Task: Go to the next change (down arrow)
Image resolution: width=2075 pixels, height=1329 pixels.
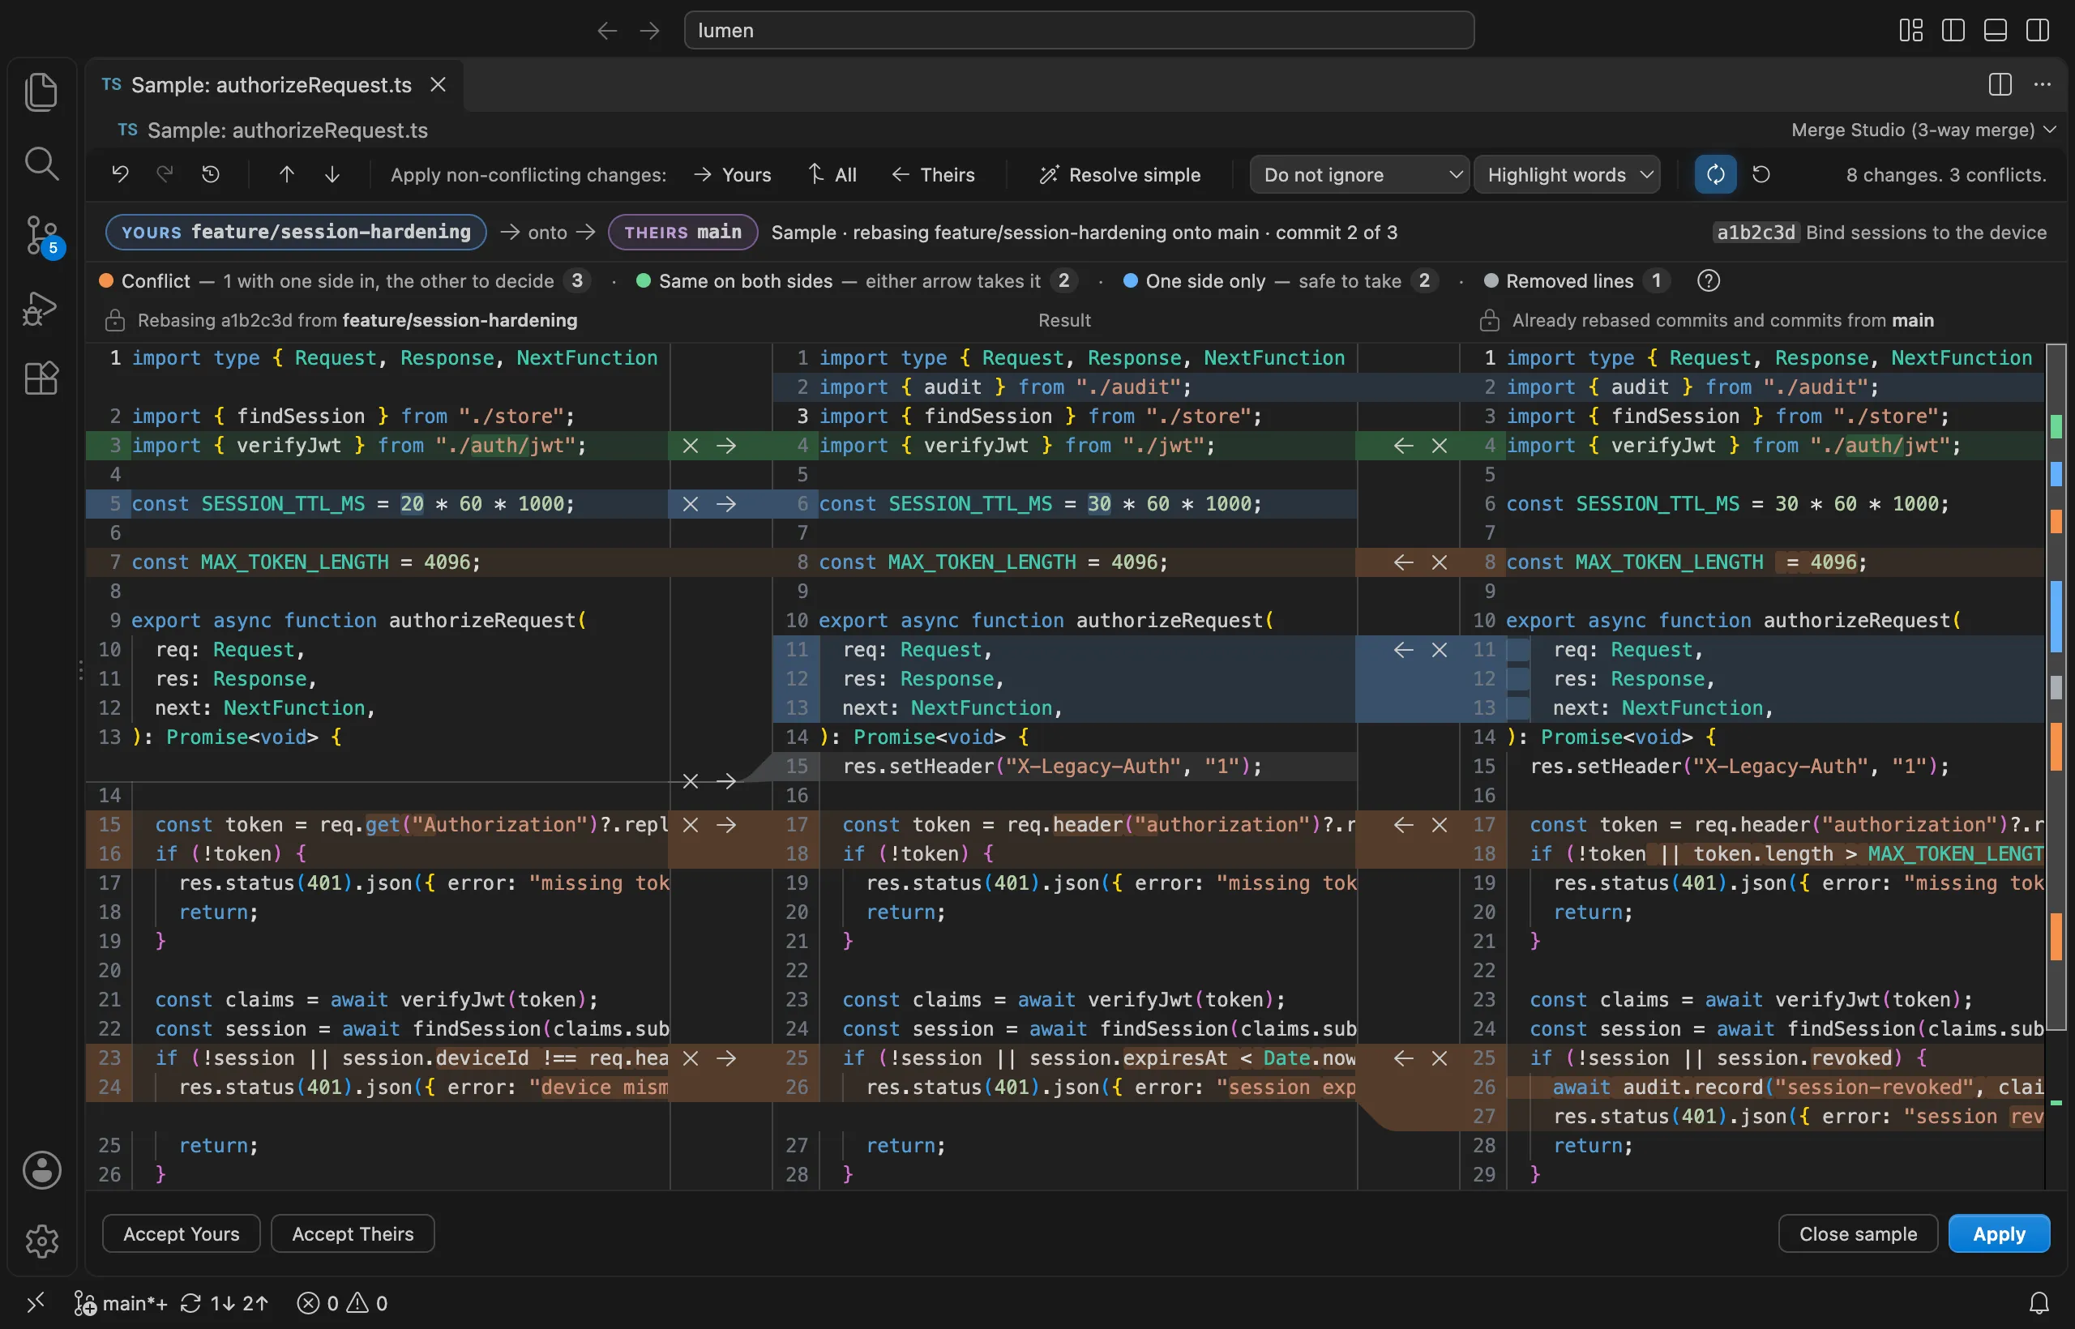Action: point(332,175)
